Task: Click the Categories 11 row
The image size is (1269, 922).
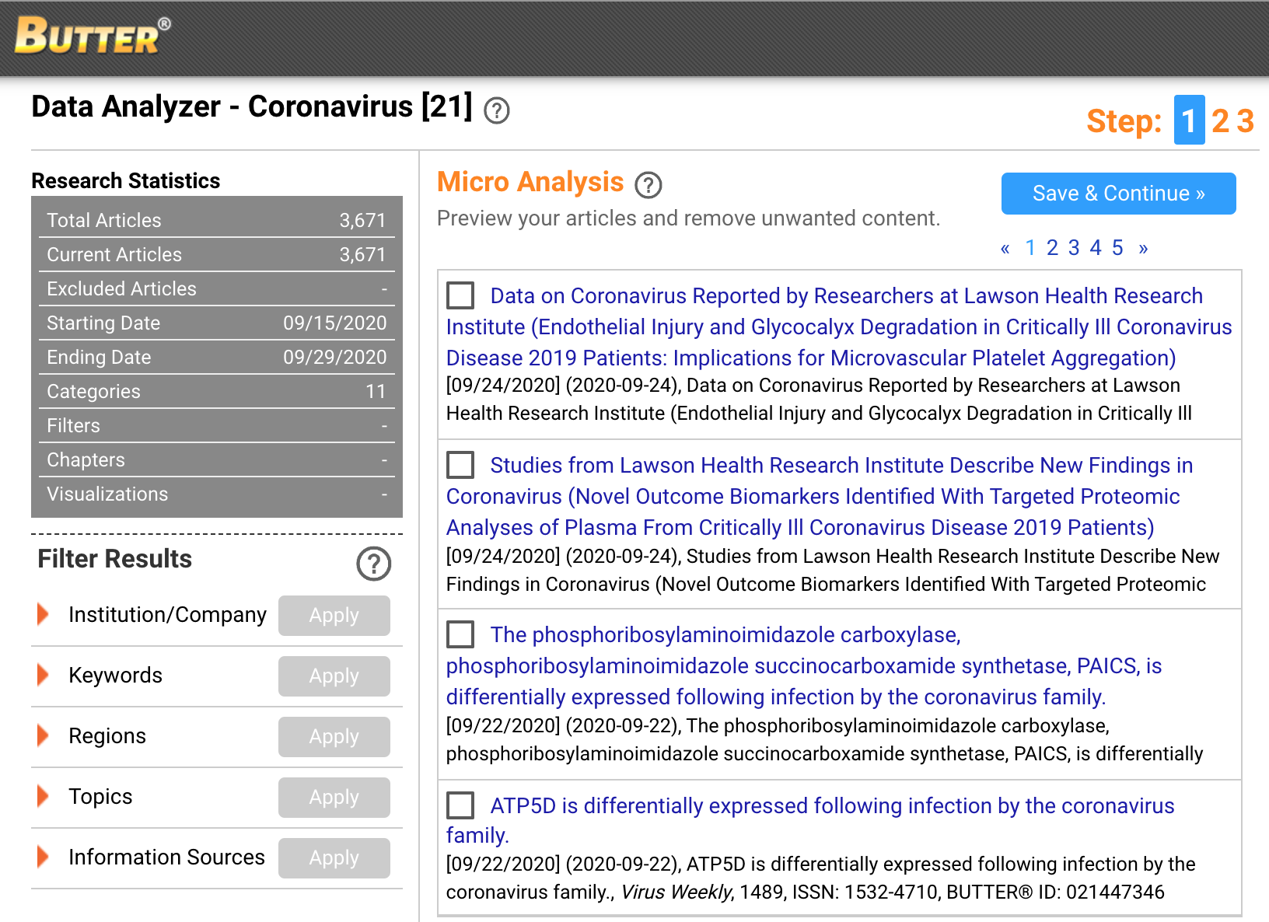Action: click(217, 391)
